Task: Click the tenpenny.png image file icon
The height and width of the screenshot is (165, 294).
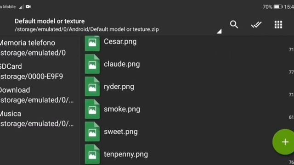Action: pyautogui.click(x=92, y=154)
